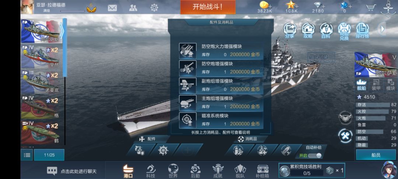Screen dimensions: 398x179
Task: Open the mail envelope icon
Action: (x=112, y=8)
